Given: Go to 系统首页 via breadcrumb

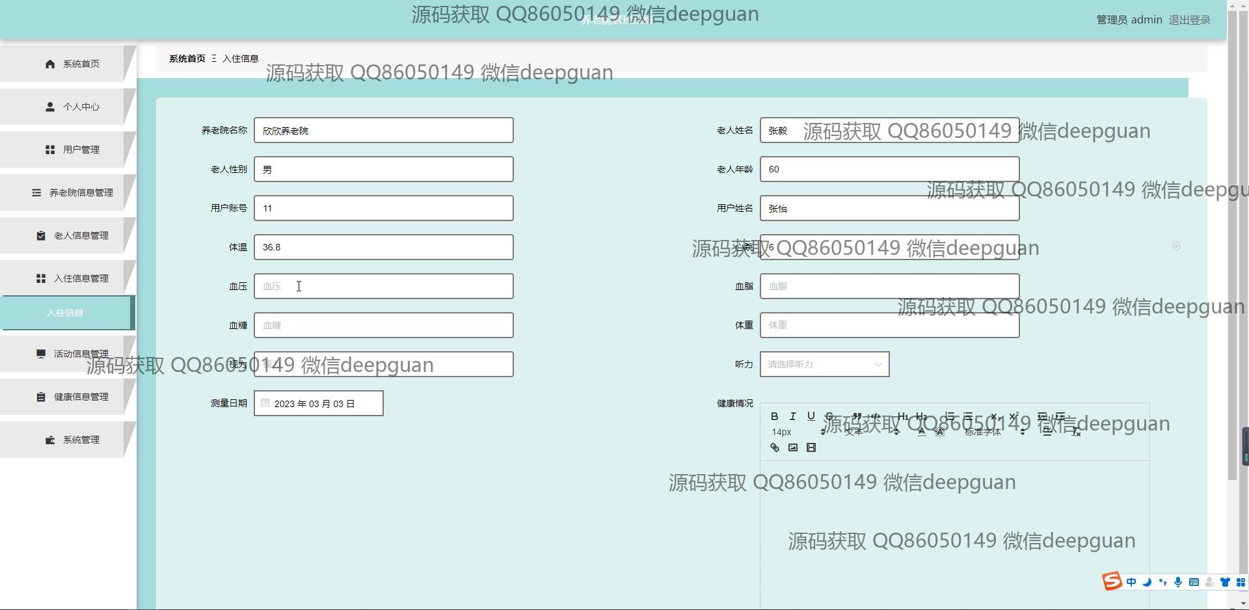Looking at the screenshot, I should click(187, 59).
